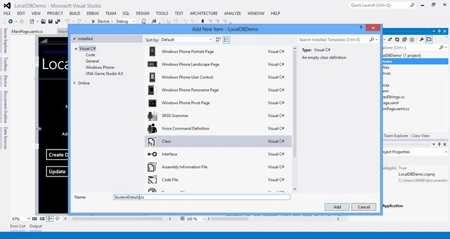
Task: Click the Solution Explorer search magnifier icon
Action: click(x=442, y=47)
